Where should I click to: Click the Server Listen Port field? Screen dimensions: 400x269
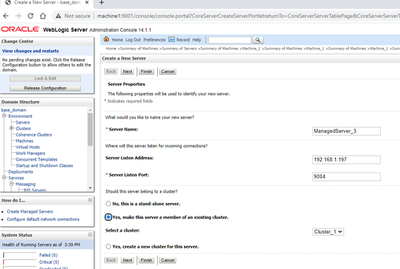(x=346, y=176)
